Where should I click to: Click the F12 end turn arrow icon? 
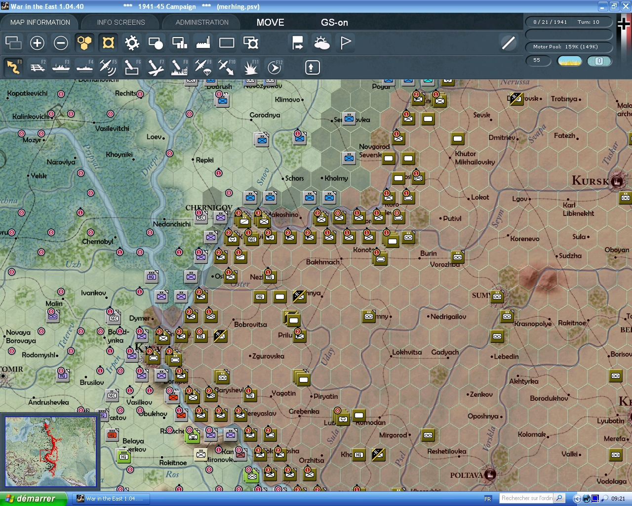click(x=274, y=67)
